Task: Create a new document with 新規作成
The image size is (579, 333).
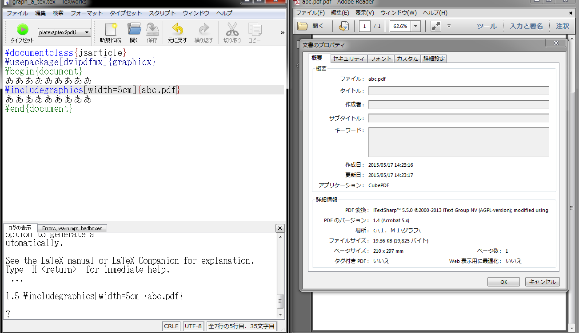Action: pos(110,33)
